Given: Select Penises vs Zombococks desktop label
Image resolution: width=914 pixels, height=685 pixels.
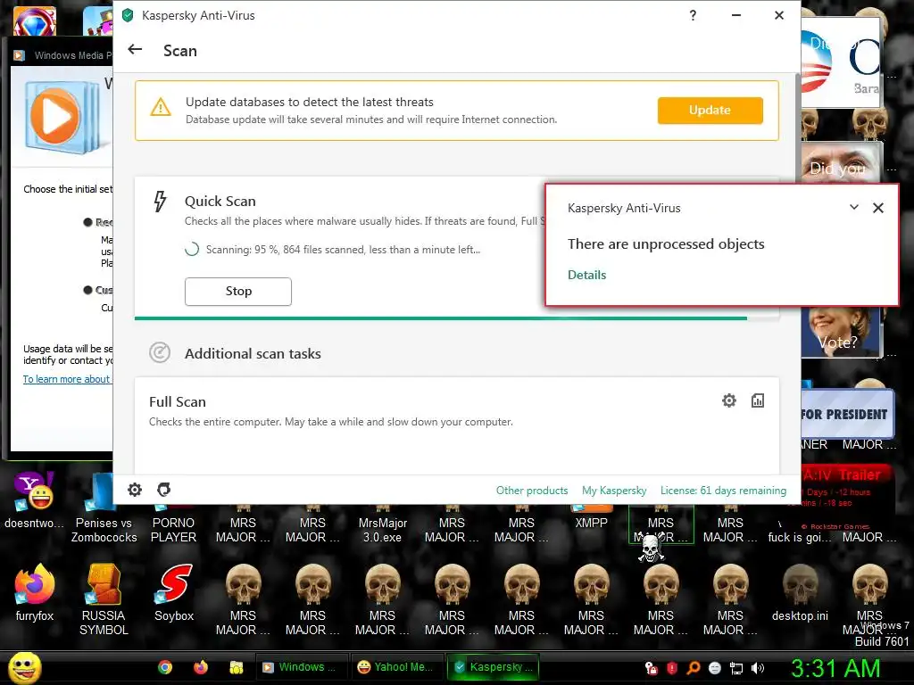Looking at the screenshot, I should tap(104, 530).
